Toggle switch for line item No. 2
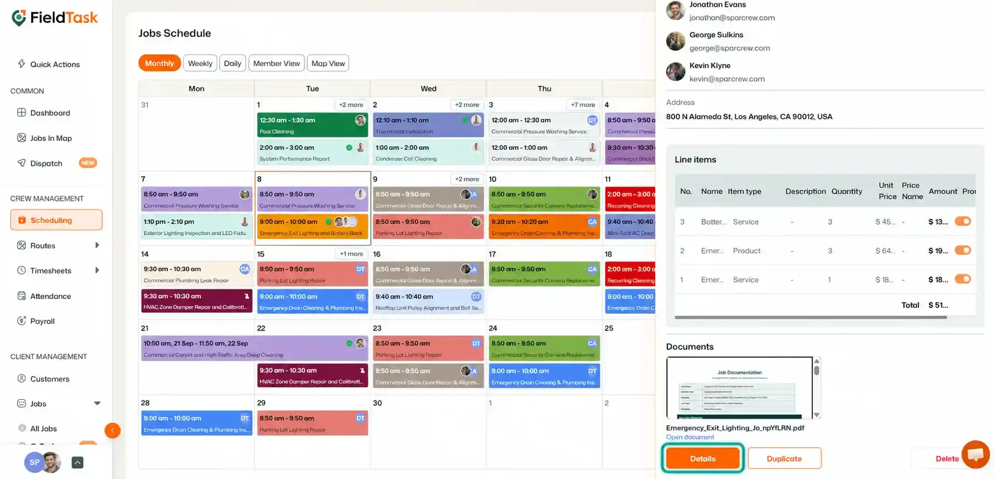Image resolution: width=995 pixels, height=479 pixels. pyautogui.click(x=963, y=251)
